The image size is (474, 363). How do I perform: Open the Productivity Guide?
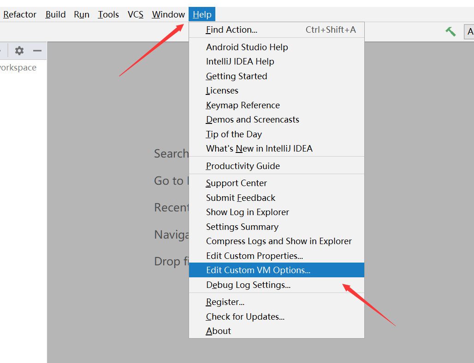pos(243,166)
